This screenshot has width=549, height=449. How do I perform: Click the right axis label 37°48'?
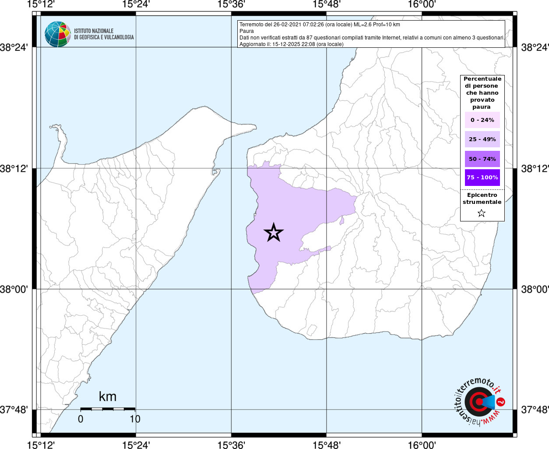pyautogui.click(x=535, y=410)
